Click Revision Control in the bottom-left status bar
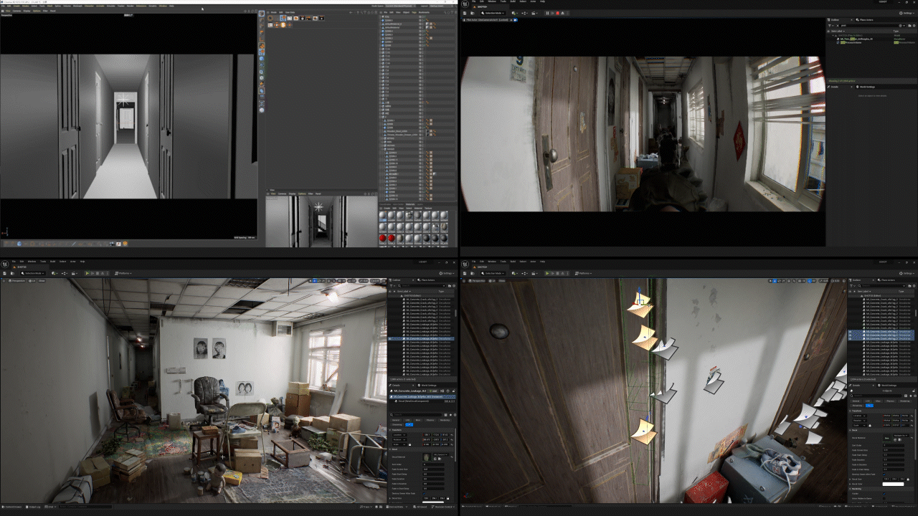 pyautogui.click(x=442, y=507)
